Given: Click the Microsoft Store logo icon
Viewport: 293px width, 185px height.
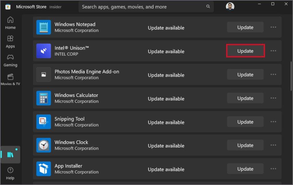Looking at the screenshot, I should [8, 7].
